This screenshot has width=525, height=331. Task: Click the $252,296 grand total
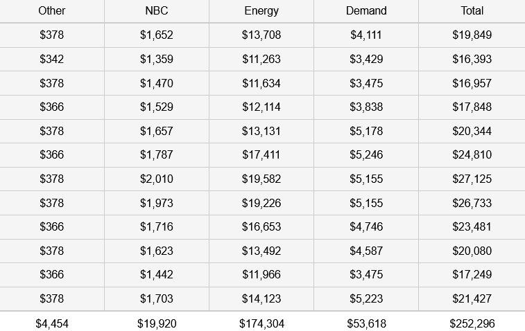coord(472,323)
